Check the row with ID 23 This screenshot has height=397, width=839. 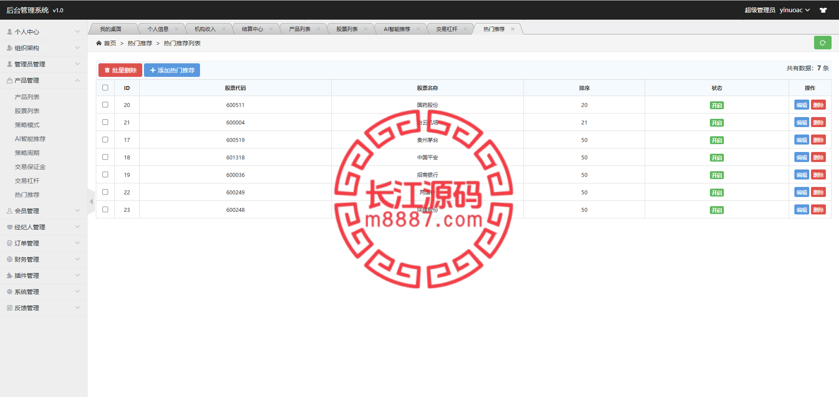(105, 209)
